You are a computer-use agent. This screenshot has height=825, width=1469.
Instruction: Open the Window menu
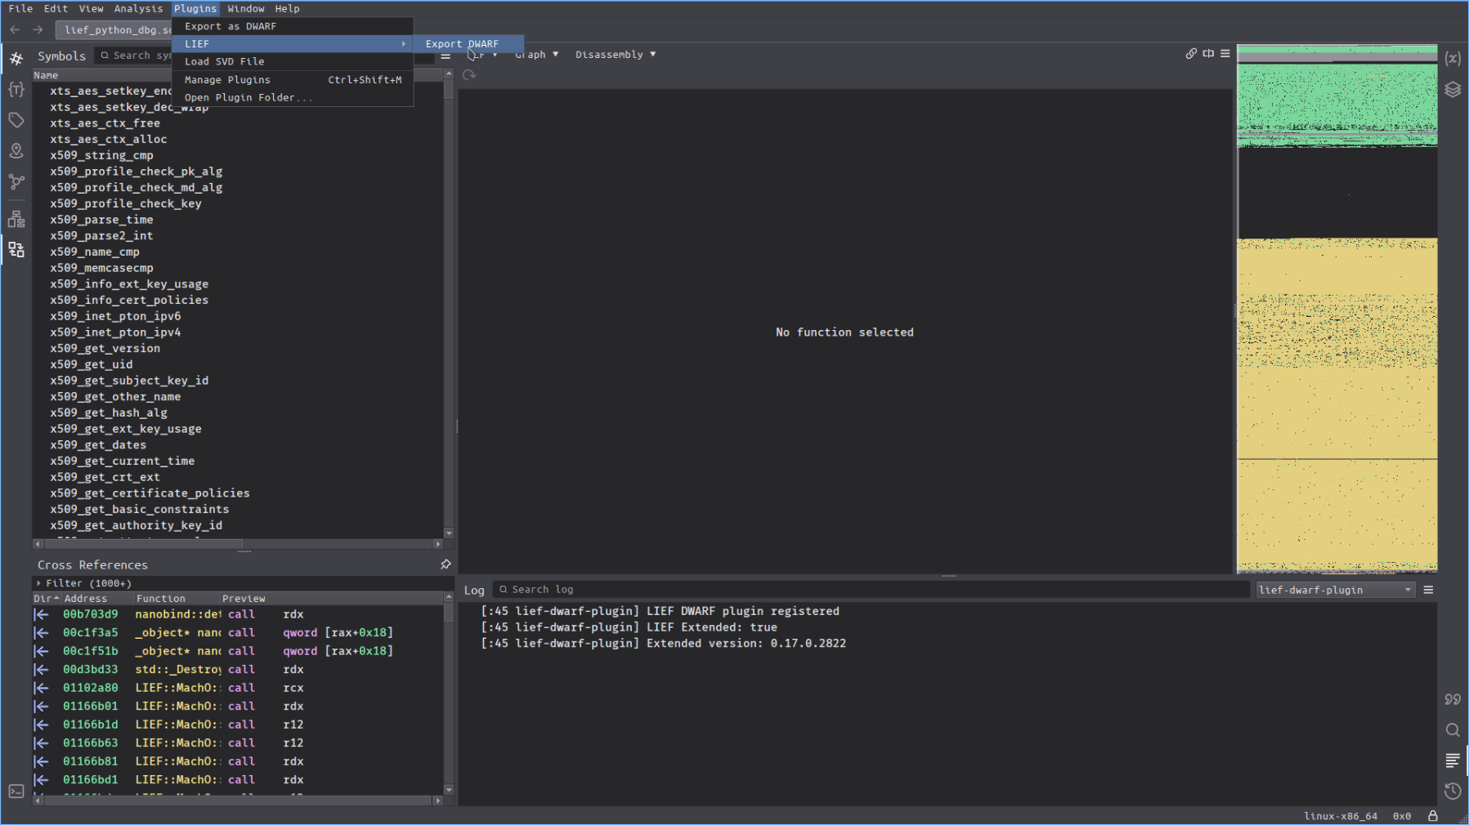pos(246,8)
